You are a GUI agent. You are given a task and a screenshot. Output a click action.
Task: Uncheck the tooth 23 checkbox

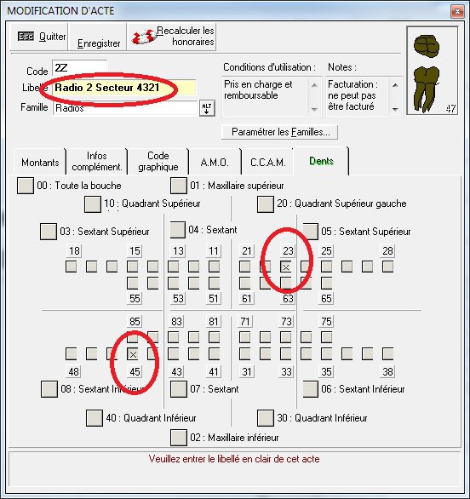(x=286, y=267)
